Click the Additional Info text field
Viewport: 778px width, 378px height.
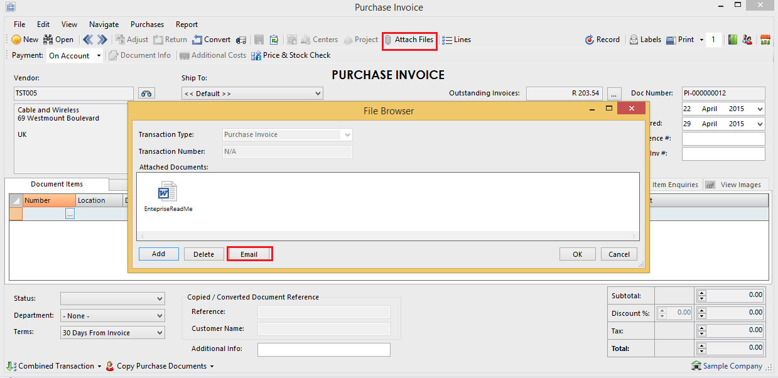[323, 349]
